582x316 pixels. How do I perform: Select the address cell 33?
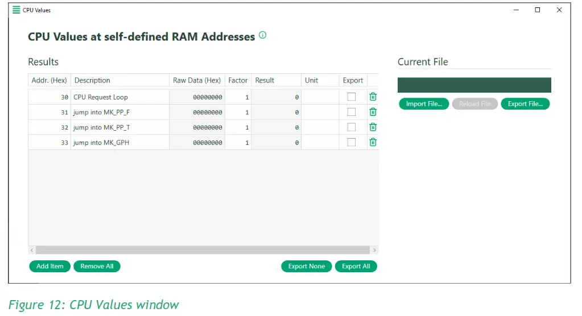[x=49, y=143]
